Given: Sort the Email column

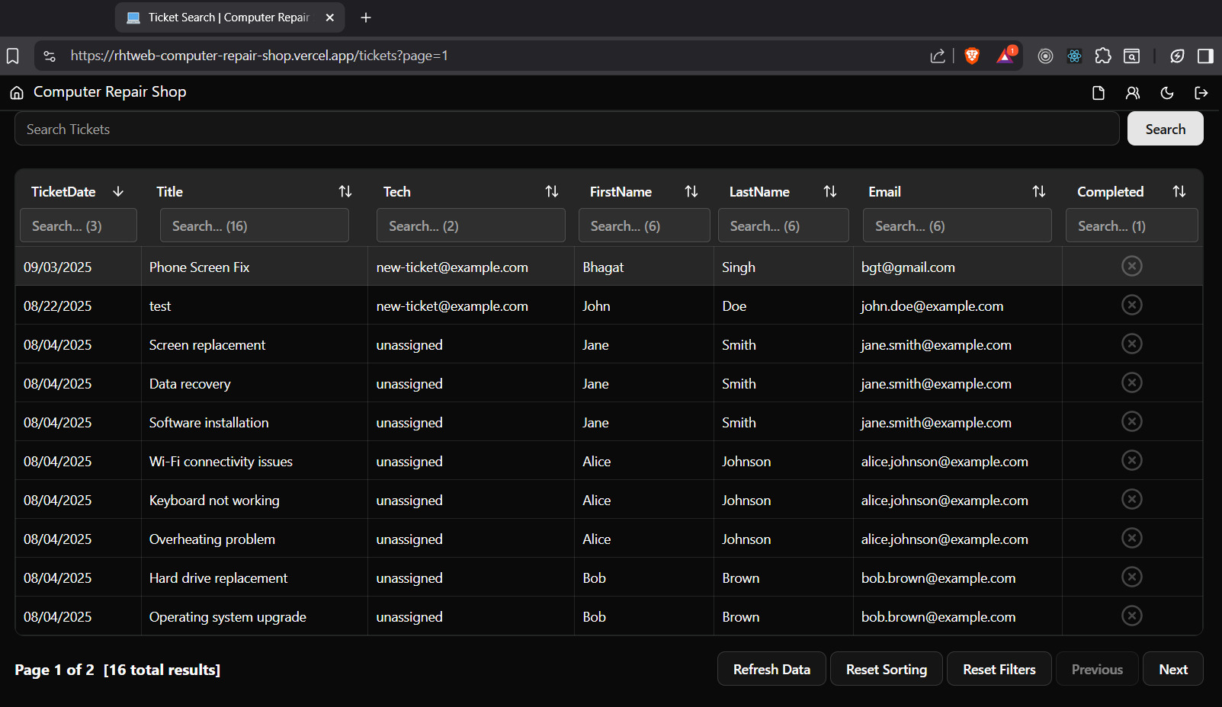Looking at the screenshot, I should click(x=1039, y=191).
